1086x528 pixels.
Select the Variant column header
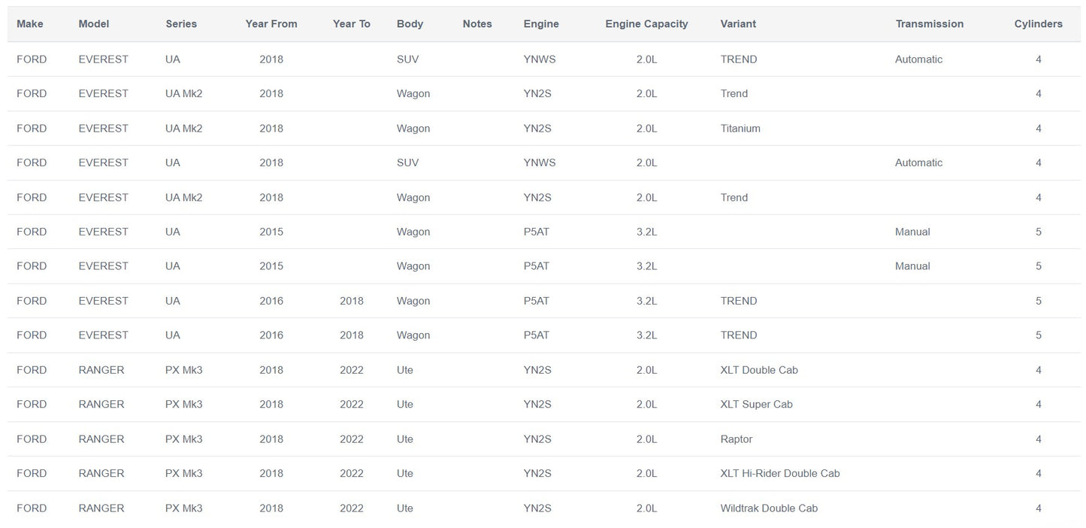(738, 24)
